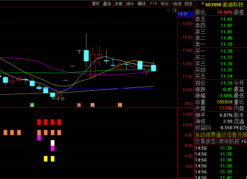Toggle 画线 drawing tools
The width and height of the screenshot is (247, 179).
tap(141, 4)
